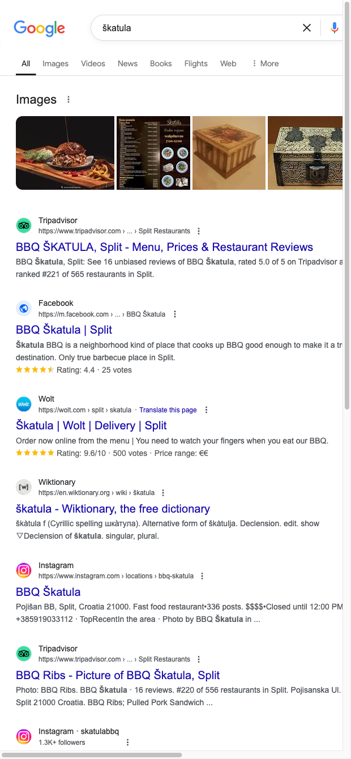The width and height of the screenshot is (351, 759).
Task: Start voice search with microphone icon
Action: click(335, 28)
